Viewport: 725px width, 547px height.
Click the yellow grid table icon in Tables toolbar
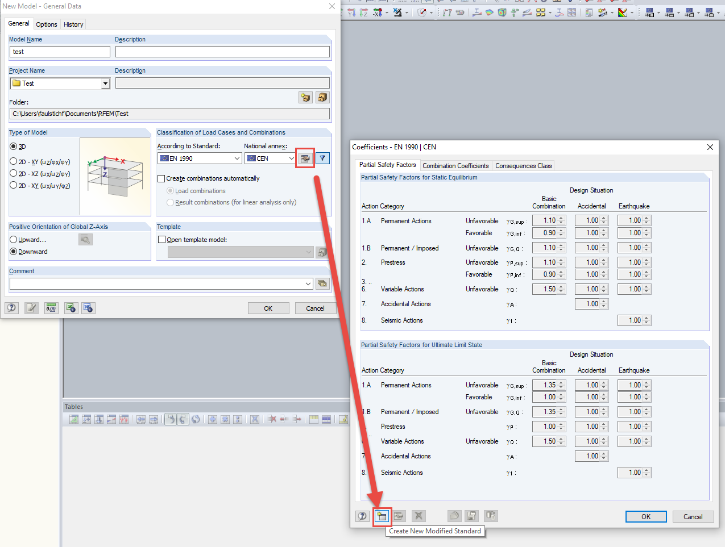pyautogui.click(x=314, y=420)
